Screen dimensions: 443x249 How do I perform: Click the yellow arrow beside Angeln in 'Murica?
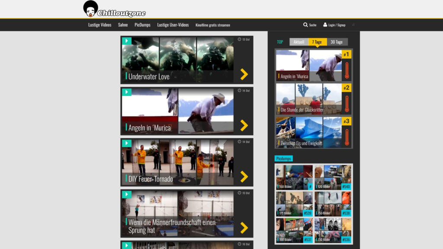(244, 125)
